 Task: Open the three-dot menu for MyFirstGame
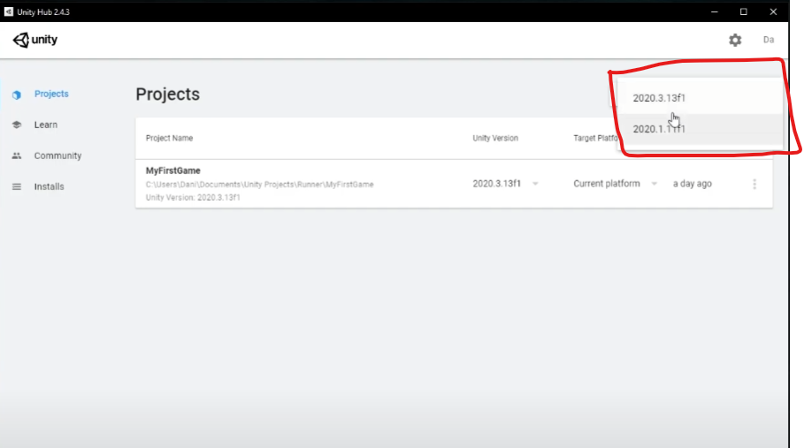754,184
